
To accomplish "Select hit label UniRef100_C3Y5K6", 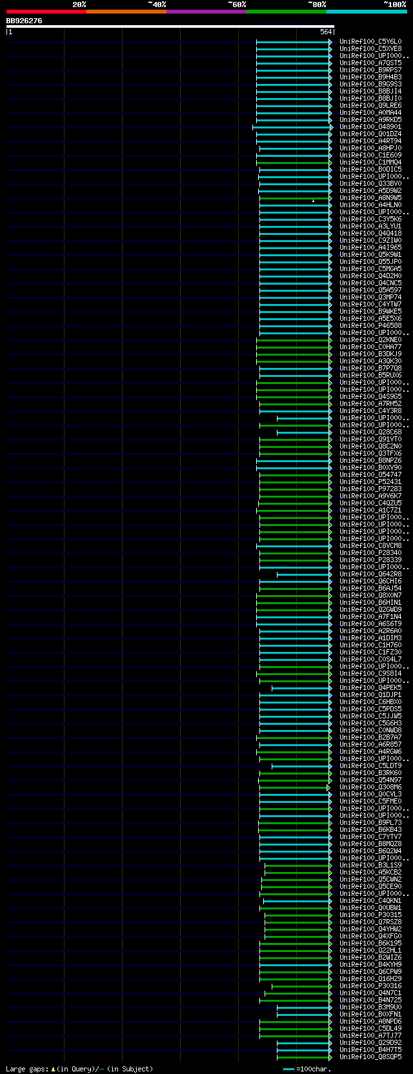I will coord(370,219).
